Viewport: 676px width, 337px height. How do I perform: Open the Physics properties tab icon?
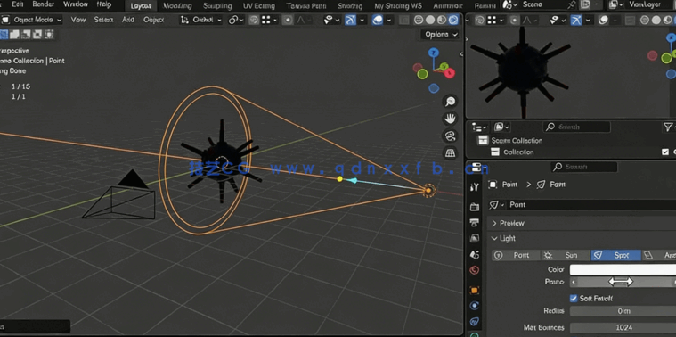coord(475,306)
